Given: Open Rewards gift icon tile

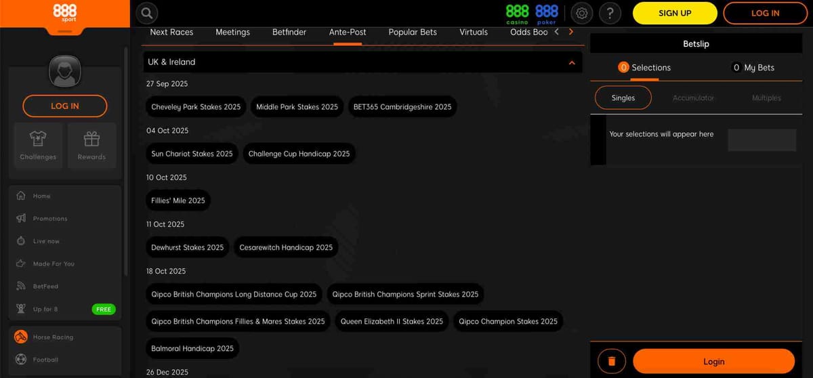Looking at the screenshot, I should pos(91,146).
